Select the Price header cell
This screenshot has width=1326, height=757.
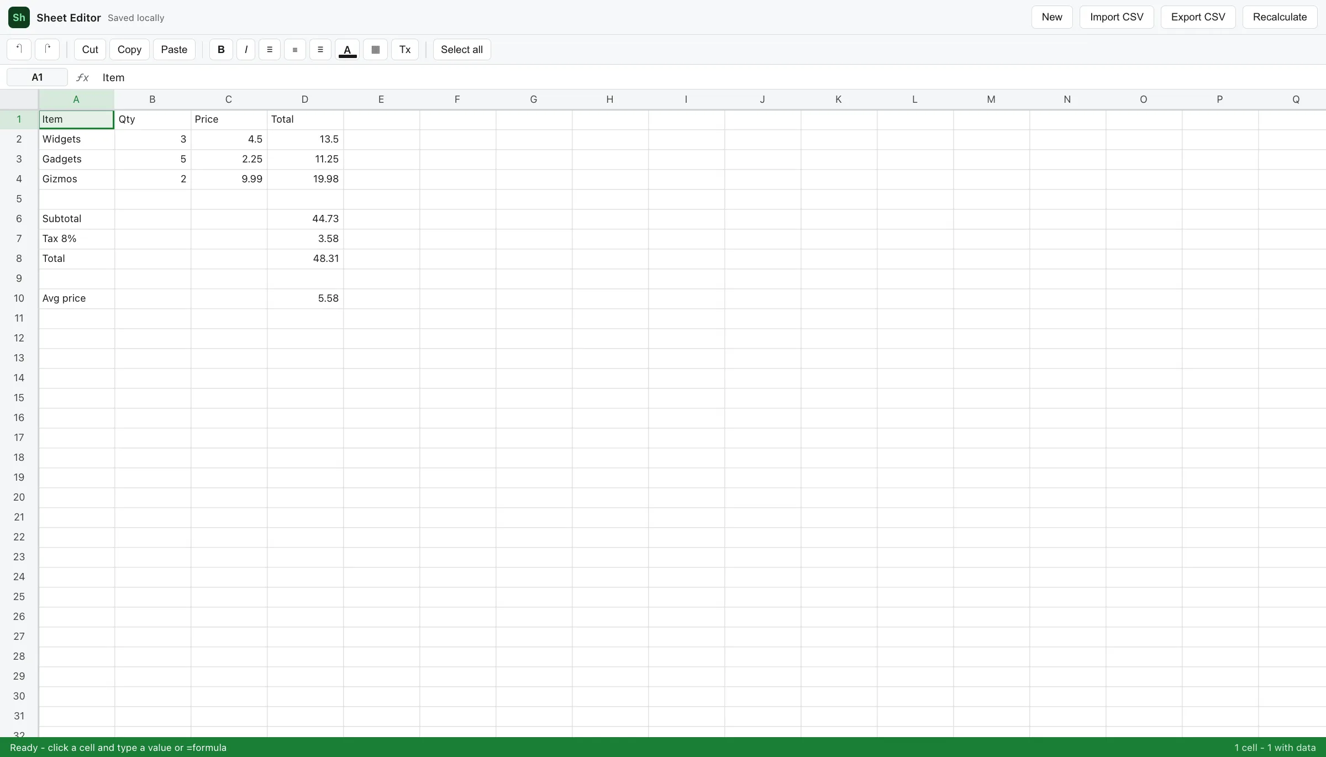(229, 119)
